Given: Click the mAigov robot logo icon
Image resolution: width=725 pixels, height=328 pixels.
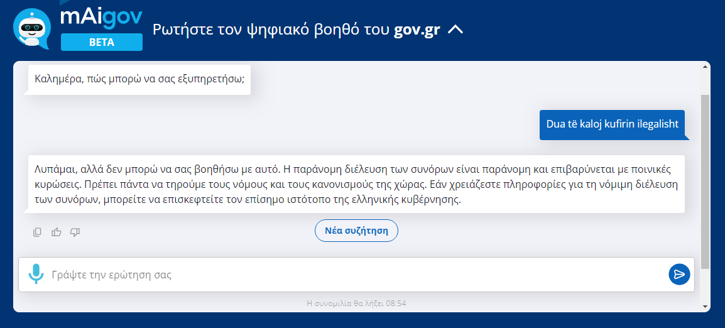Looking at the screenshot, I should click(31, 28).
